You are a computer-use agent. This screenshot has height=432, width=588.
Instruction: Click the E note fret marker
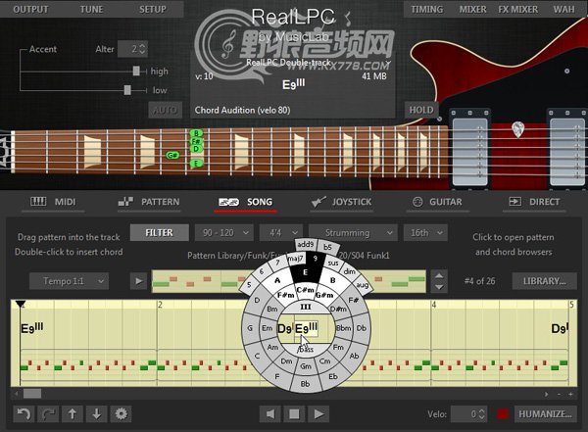pyautogui.click(x=196, y=164)
